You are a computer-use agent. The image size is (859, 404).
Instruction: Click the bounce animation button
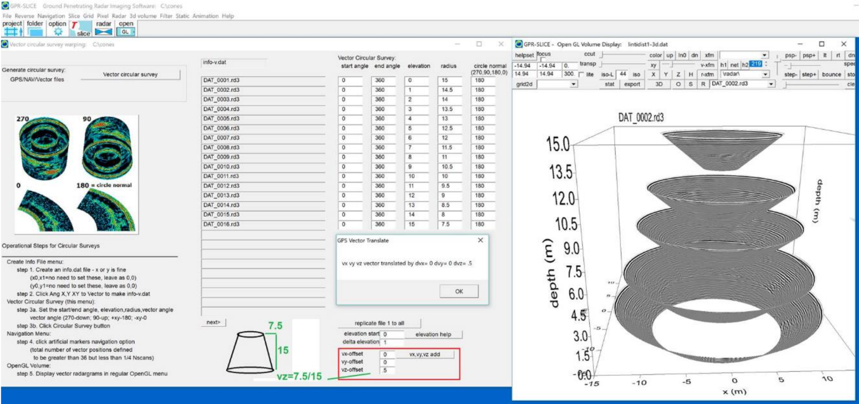[x=831, y=74]
